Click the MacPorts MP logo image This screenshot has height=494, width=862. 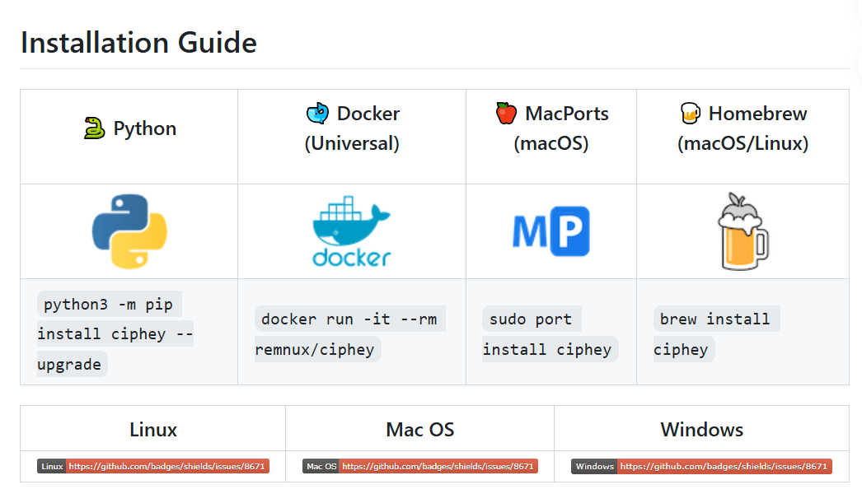(x=550, y=231)
